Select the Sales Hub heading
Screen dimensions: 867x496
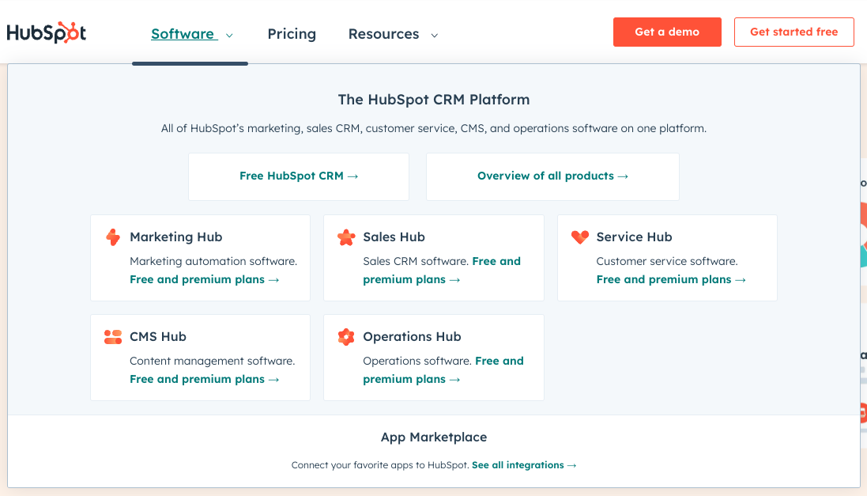(394, 237)
